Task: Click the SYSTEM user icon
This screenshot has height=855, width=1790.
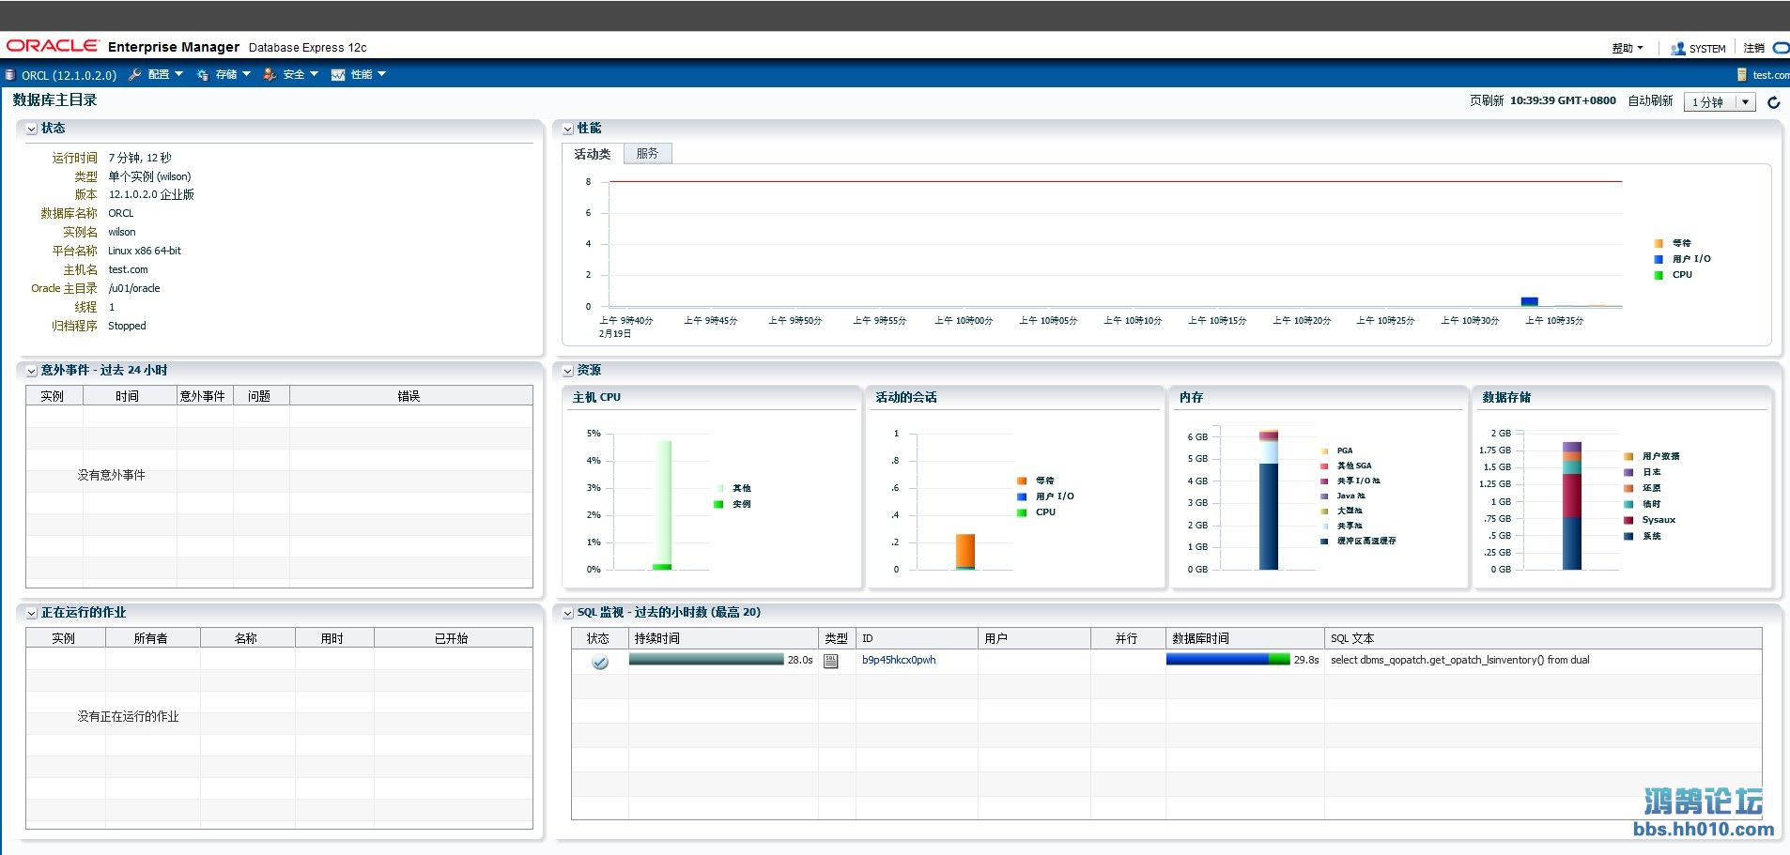Action: coord(1678,48)
